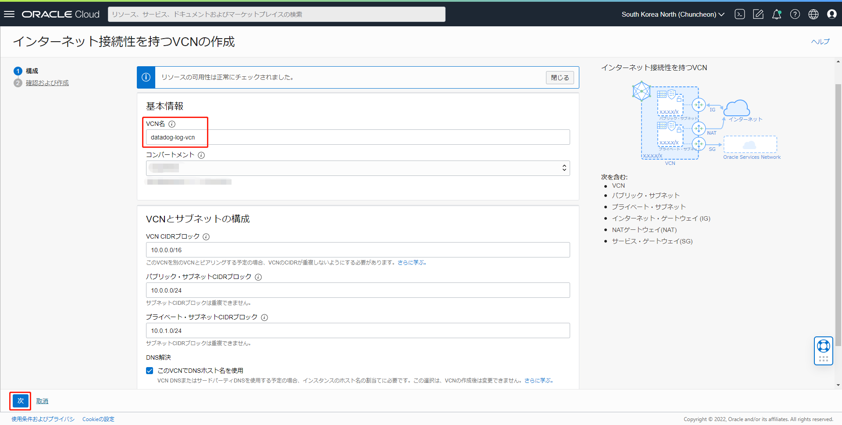The height and width of the screenshot is (425, 842).
Task: Open the help question mark icon
Action: pos(795,14)
